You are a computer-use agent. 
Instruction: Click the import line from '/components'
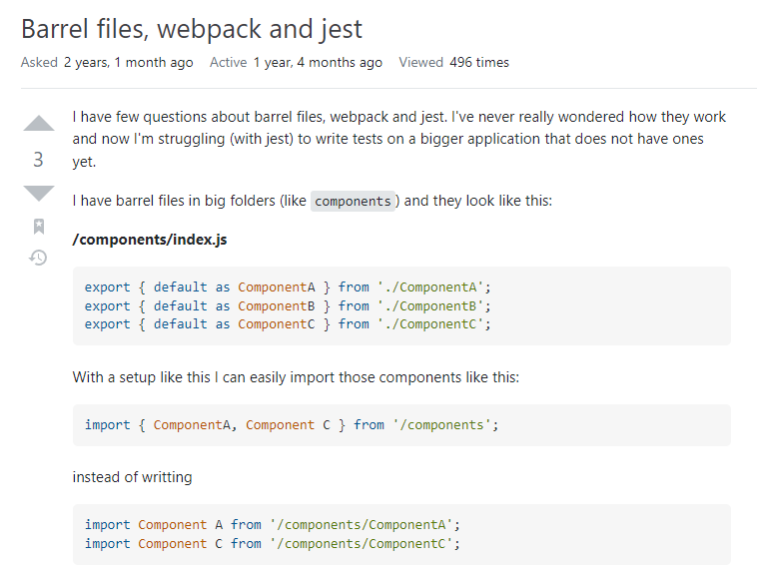click(292, 425)
